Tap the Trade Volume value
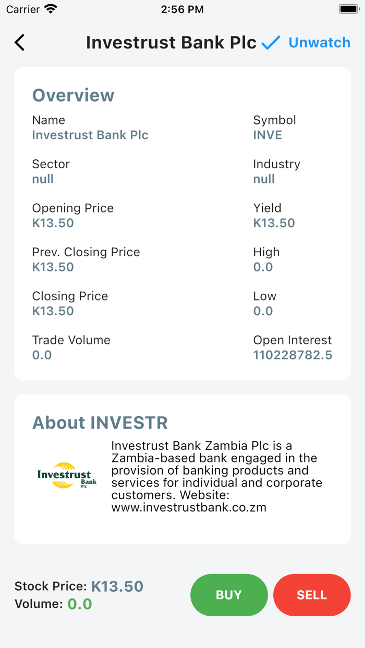 [x=42, y=355]
